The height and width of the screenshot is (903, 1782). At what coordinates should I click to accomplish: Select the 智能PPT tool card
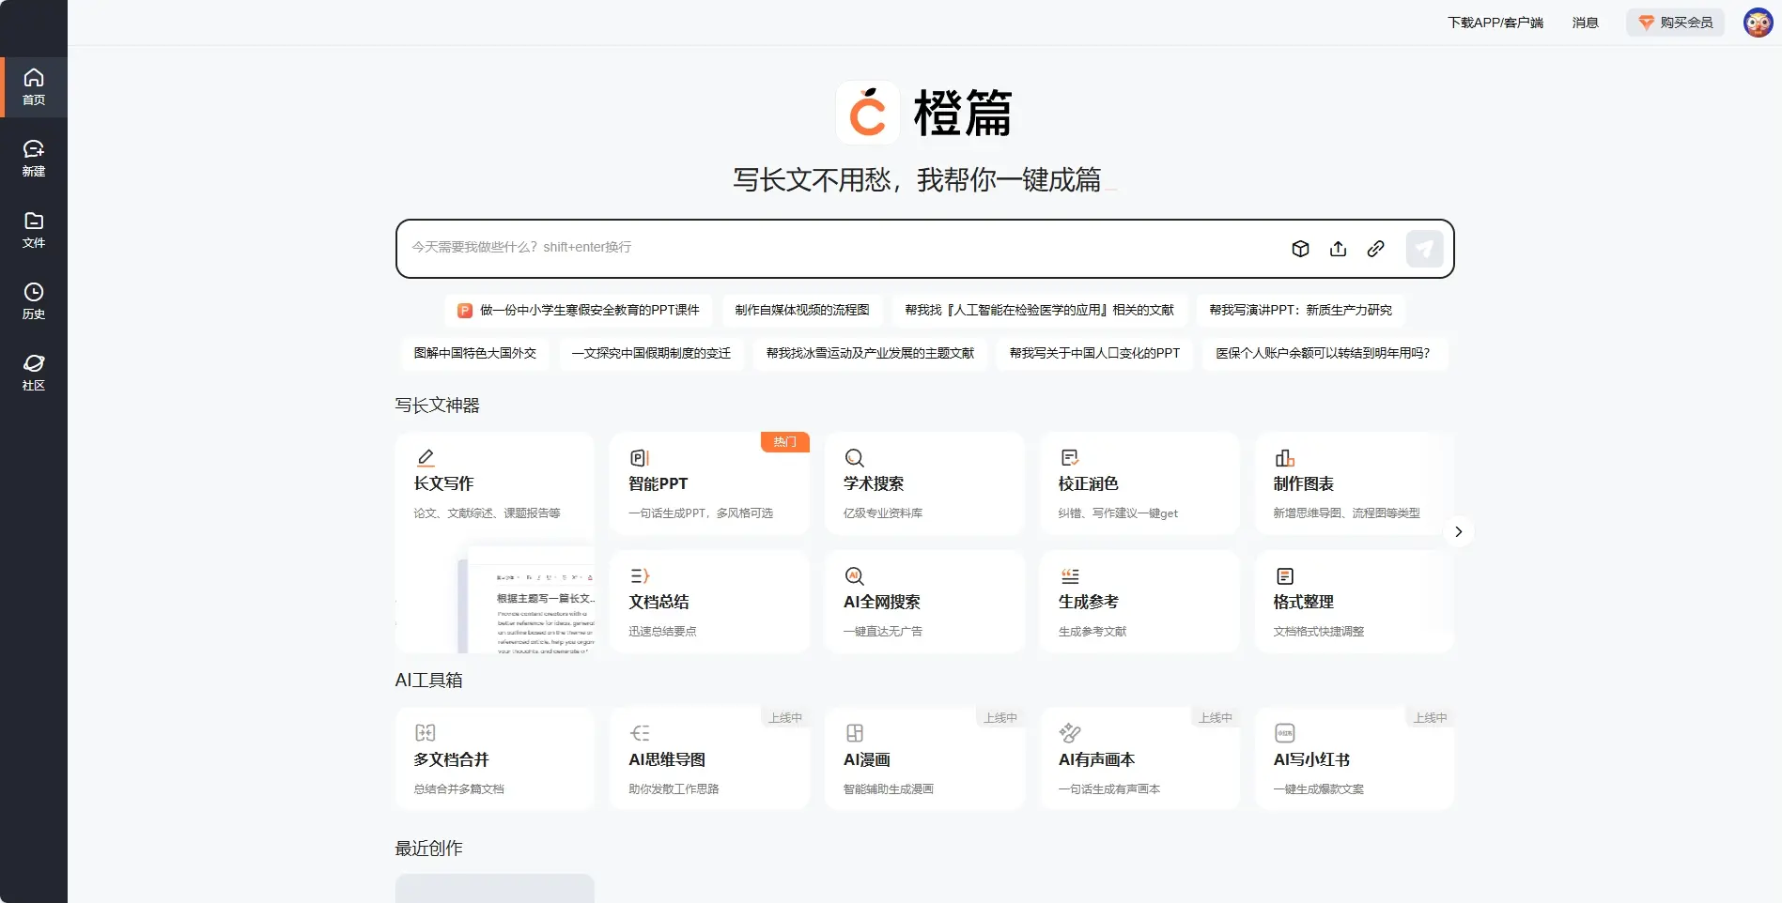pyautogui.click(x=709, y=483)
